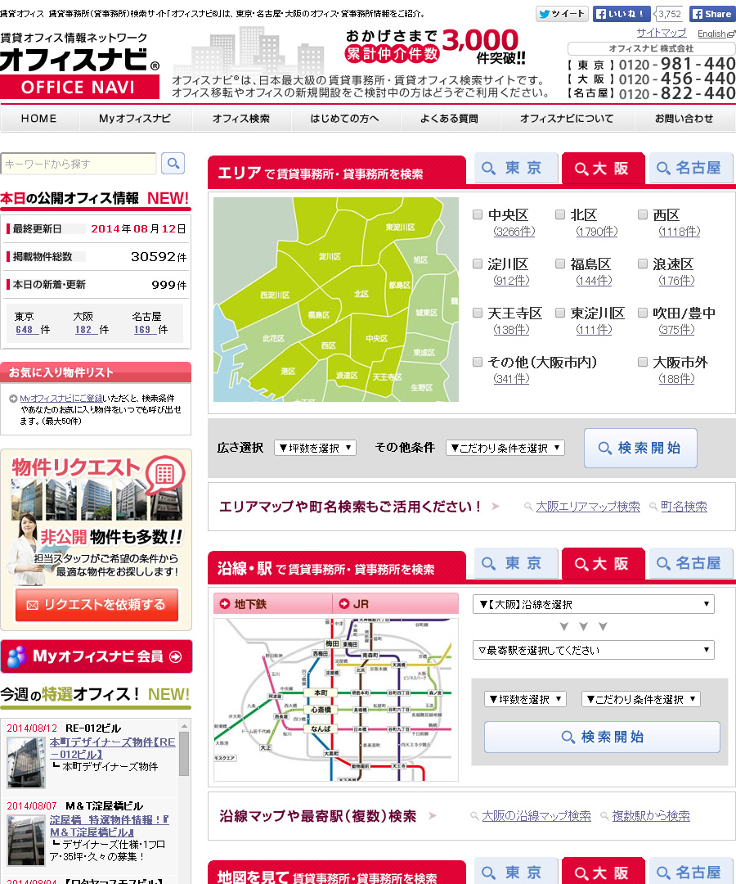Click magnifier icon on area section 検索開始 button
This screenshot has height=884, width=736.
605,449
